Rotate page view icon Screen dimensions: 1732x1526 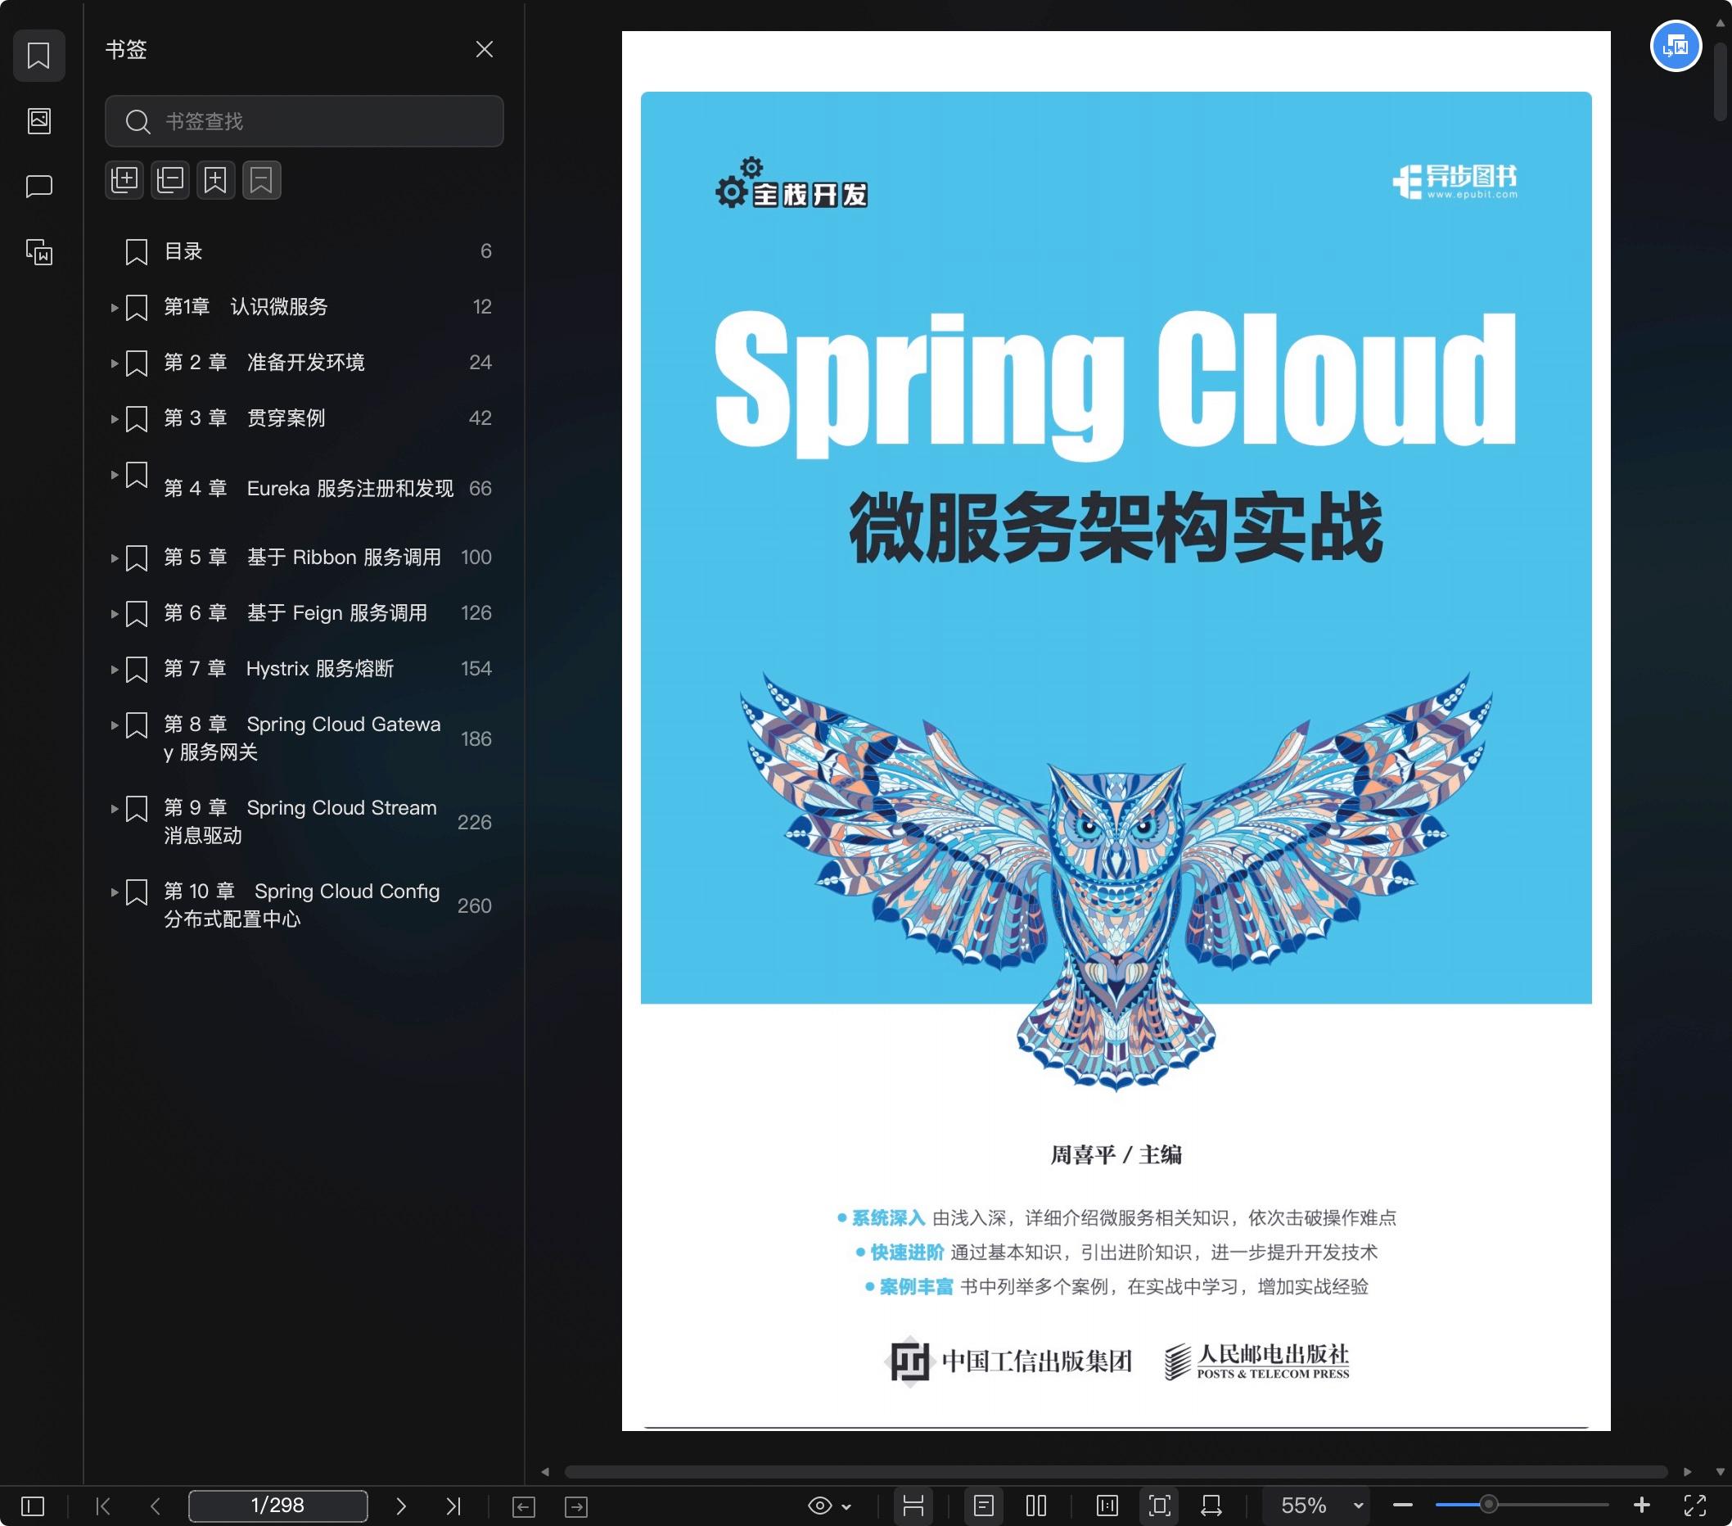click(1211, 1506)
